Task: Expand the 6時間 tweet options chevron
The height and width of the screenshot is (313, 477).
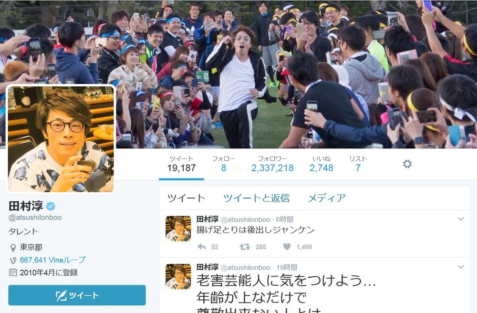Action: (461, 219)
